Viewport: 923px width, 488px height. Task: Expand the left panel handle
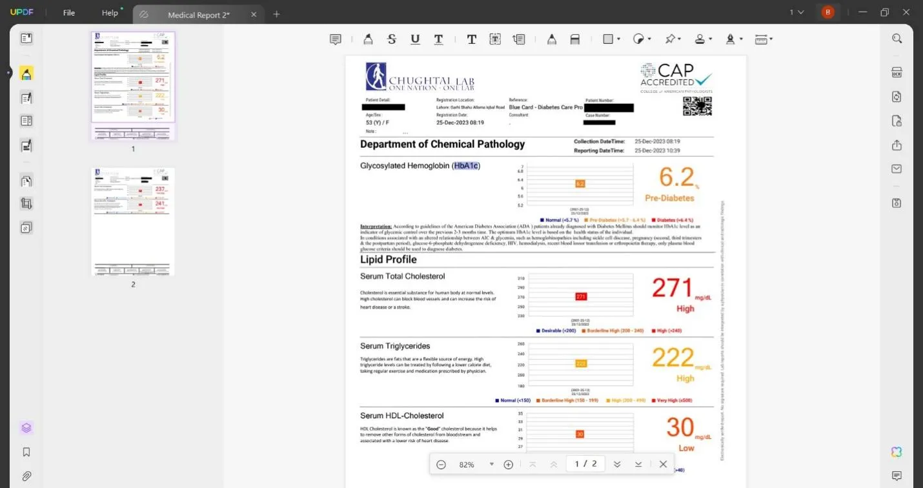point(8,72)
